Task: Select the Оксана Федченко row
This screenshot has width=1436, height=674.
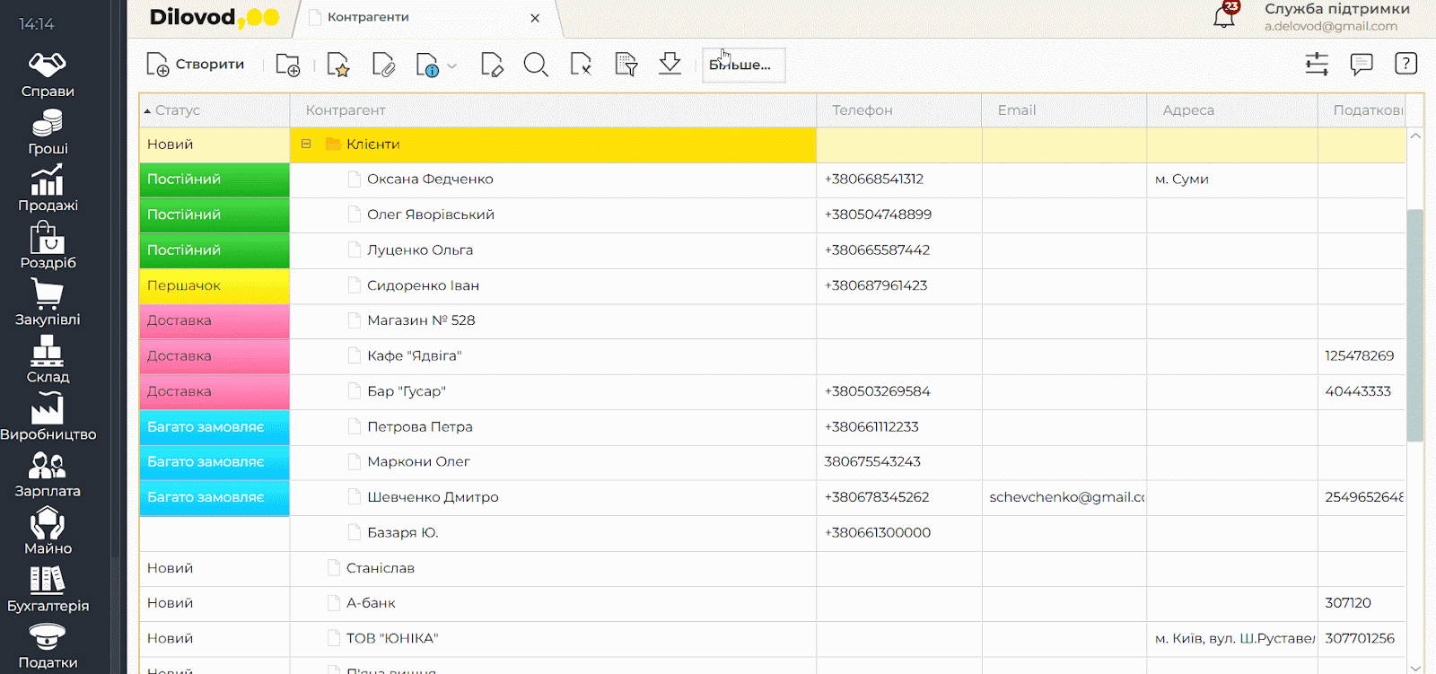Action: (x=430, y=179)
